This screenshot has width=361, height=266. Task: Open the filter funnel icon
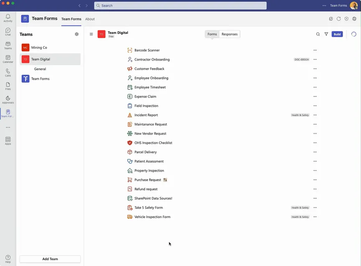(326, 34)
